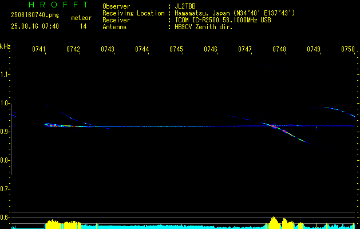Click the 1.0 kHz axis label

coord(5,103)
